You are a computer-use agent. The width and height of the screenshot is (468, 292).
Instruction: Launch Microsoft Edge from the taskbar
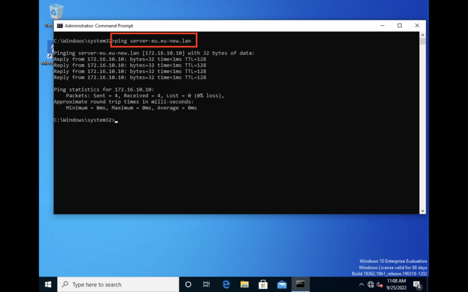click(226, 284)
